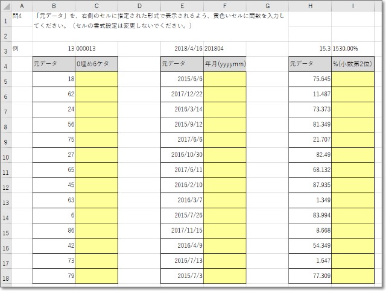The width and height of the screenshot is (386, 291).
Task: Click yellow cell beside date 2016/4/9
Action: pyautogui.click(x=225, y=246)
